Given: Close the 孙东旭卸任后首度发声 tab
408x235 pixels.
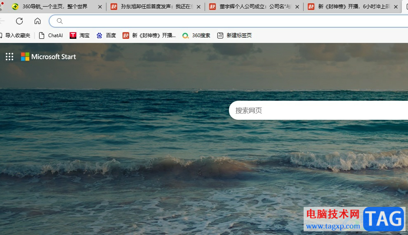Looking at the screenshot, I should click(x=198, y=7).
